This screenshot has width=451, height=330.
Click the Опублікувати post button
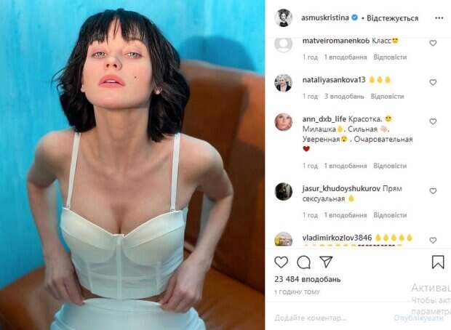pos(418,318)
